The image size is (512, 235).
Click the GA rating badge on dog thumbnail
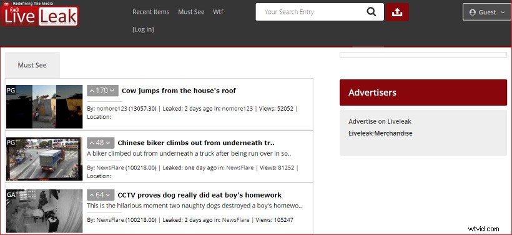pos(11,194)
